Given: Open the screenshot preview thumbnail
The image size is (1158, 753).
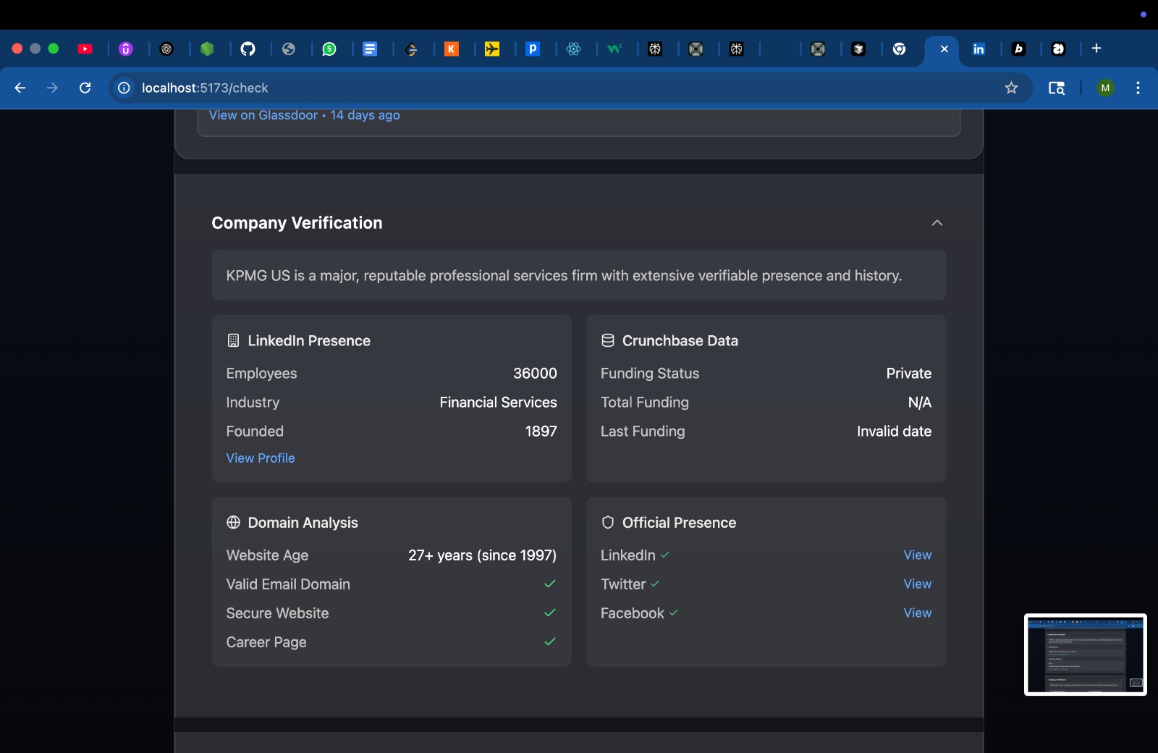Looking at the screenshot, I should pos(1086,655).
